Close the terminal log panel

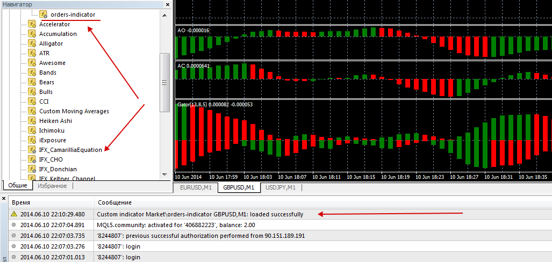coord(4,199)
